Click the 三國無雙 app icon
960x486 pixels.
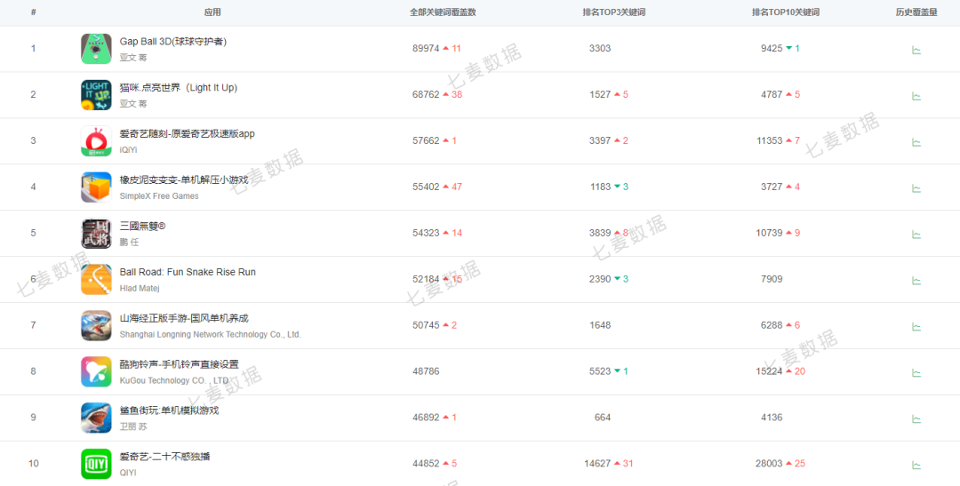click(96, 233)
